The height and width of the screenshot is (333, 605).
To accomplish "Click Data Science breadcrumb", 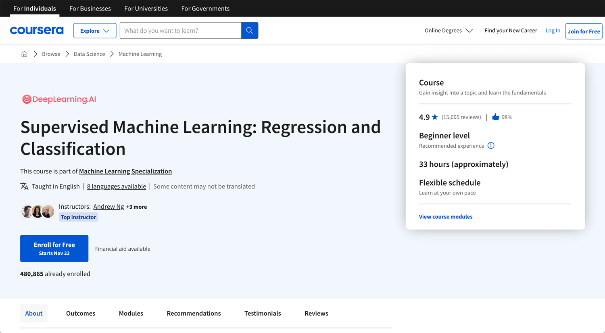I will point(89,54).
